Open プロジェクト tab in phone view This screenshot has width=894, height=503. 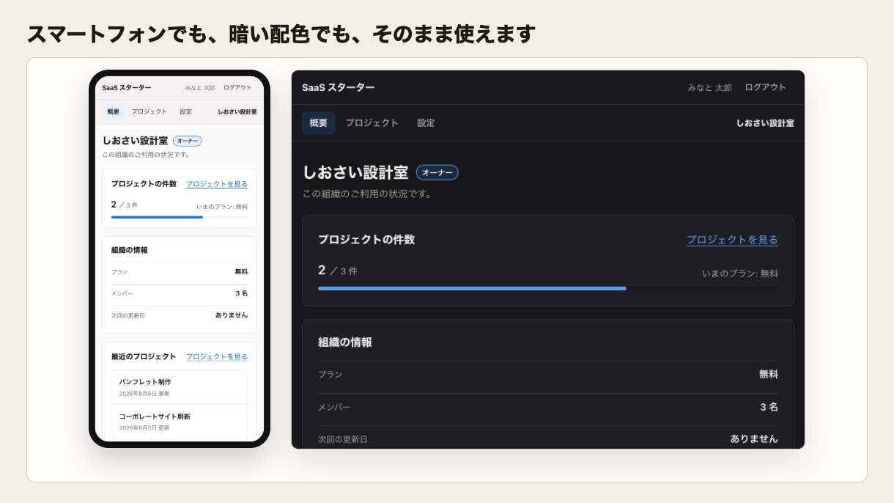pos(149,111)
